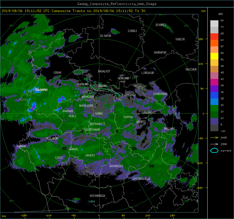The image size is (234, 219).
Task: Select the KARWAR city label
Action: (21, 146)
